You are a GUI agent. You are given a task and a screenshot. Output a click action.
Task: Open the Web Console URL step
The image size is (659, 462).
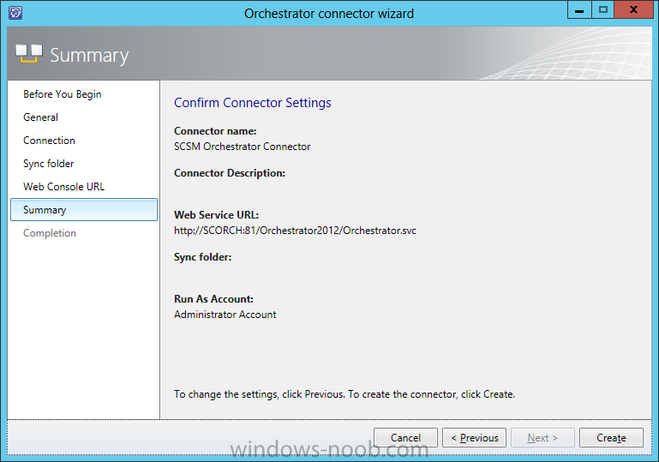tap(64, 187)
